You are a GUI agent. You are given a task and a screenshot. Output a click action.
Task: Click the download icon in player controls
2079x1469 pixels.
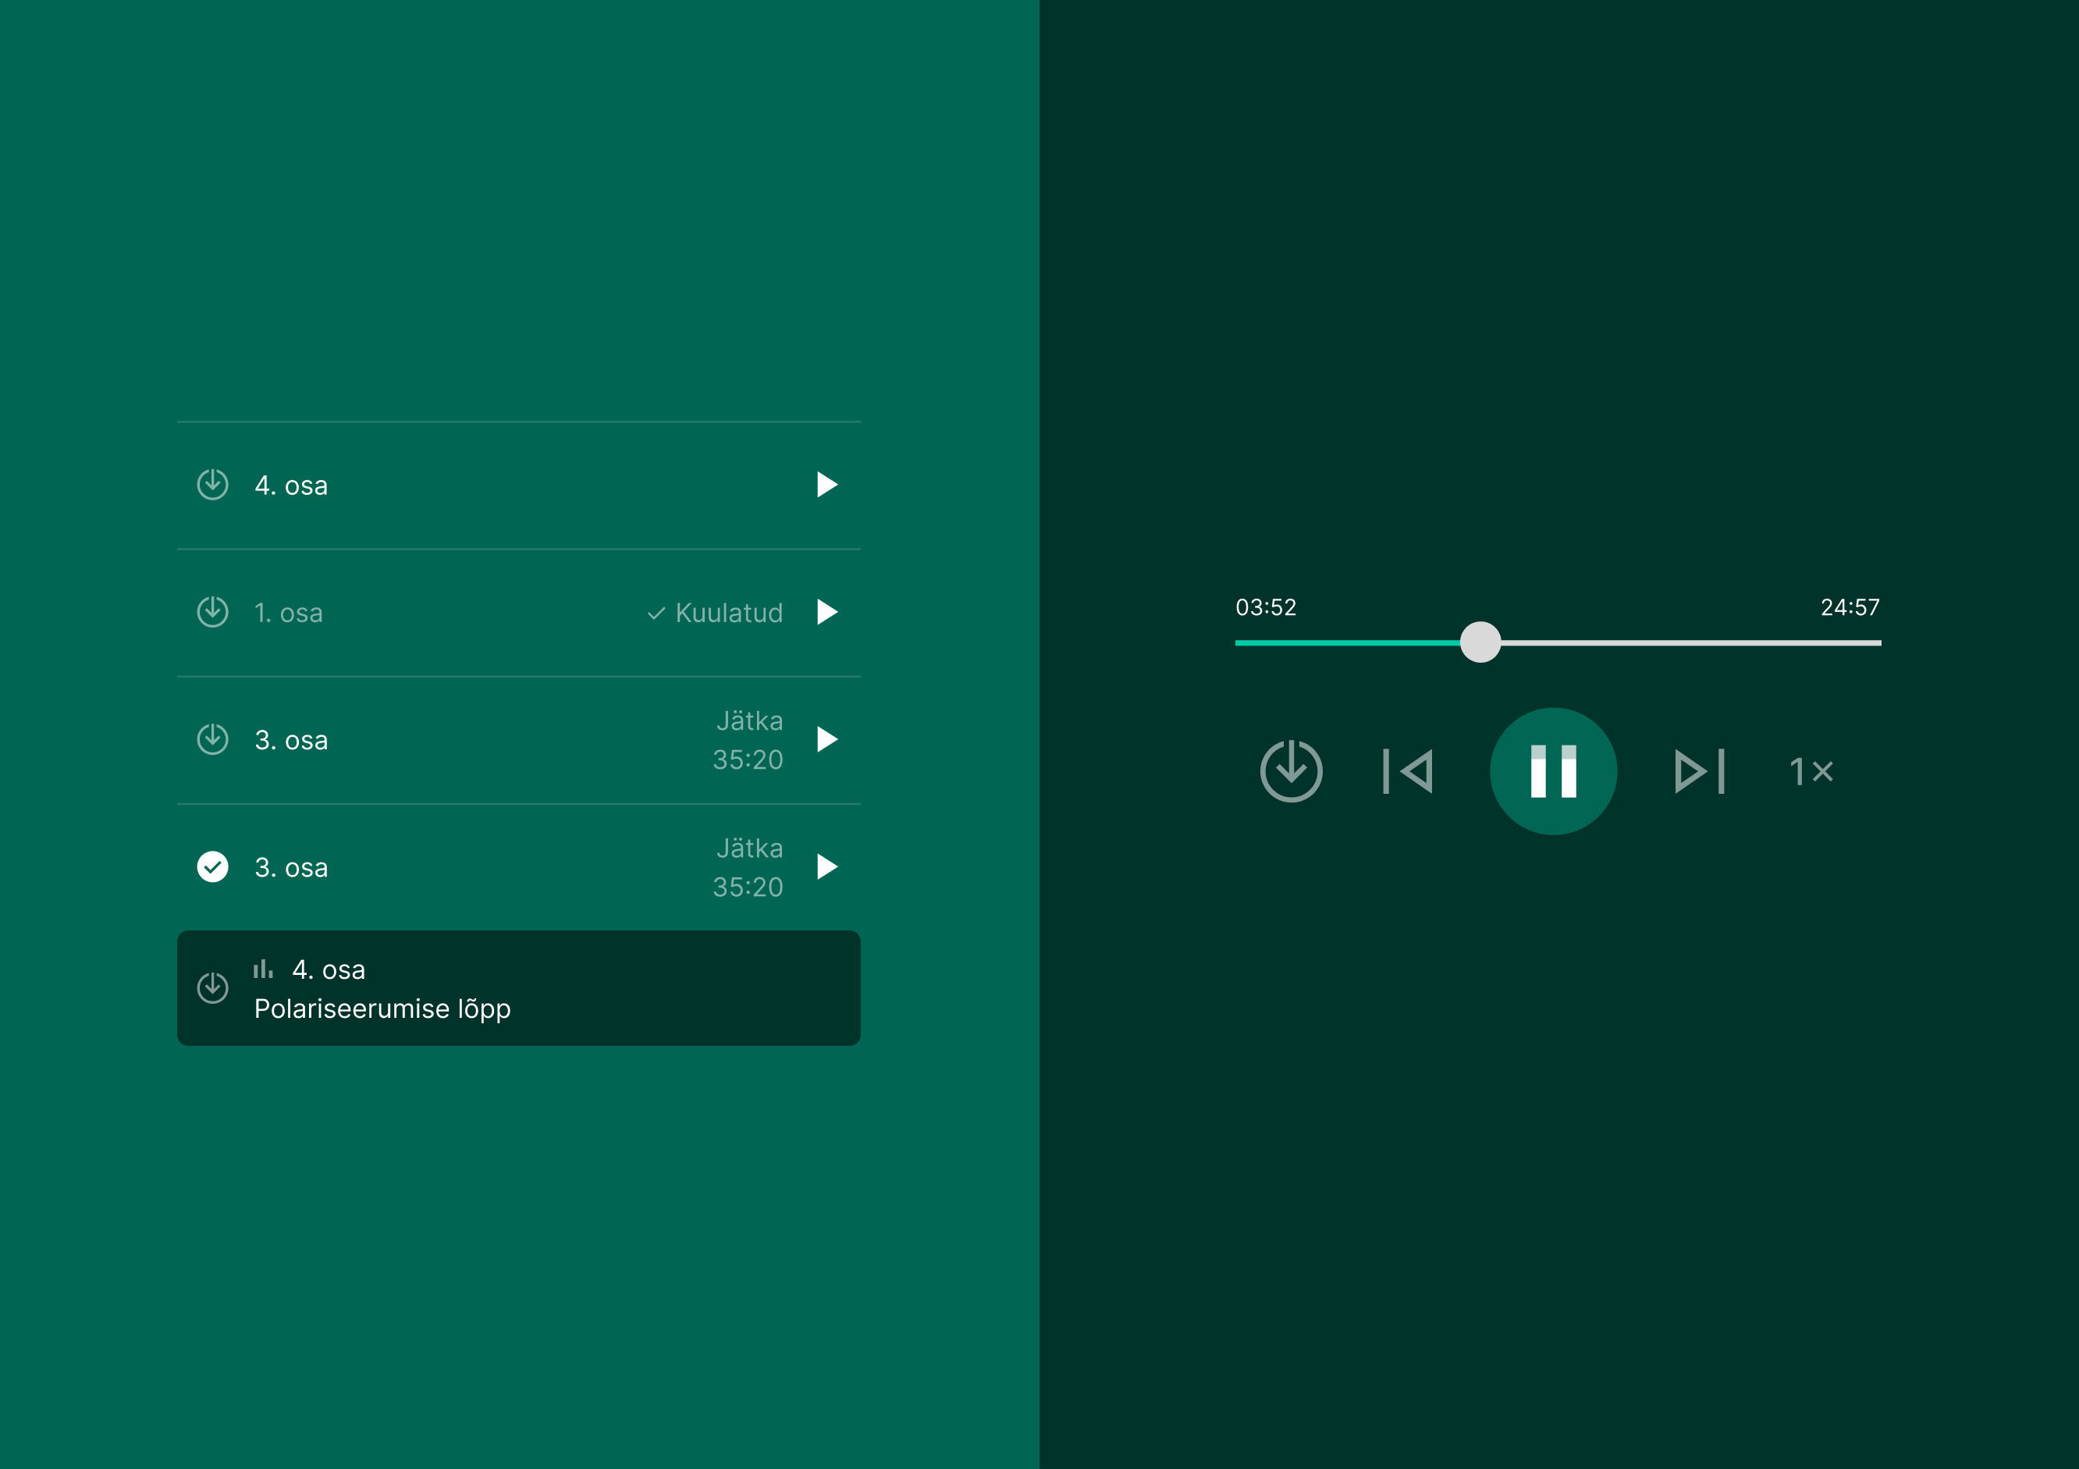(x=1292, y=770)
